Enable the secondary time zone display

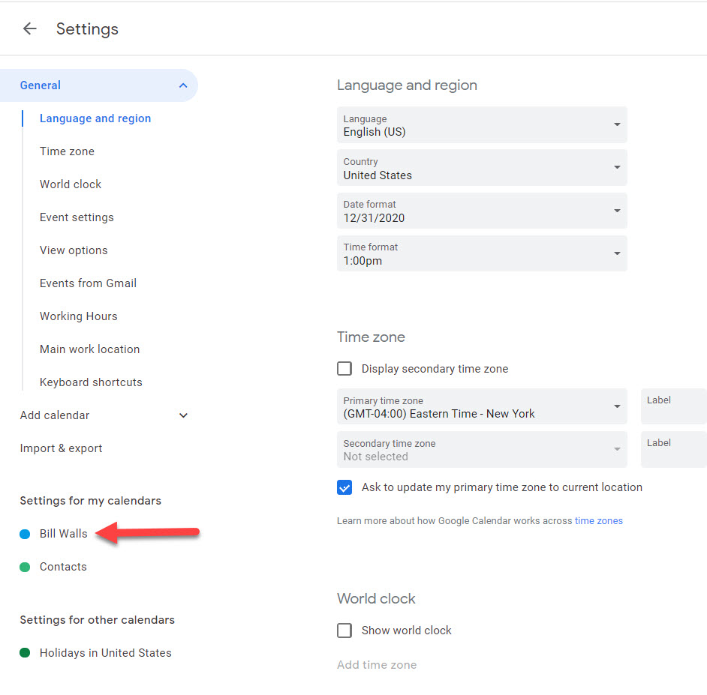(344, 368)
